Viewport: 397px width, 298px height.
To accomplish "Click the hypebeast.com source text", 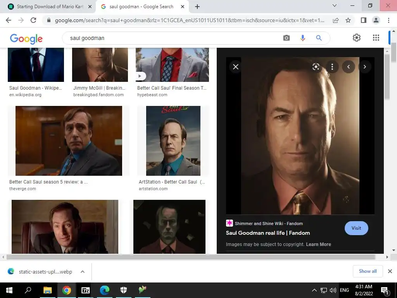I will coord(152,95).
